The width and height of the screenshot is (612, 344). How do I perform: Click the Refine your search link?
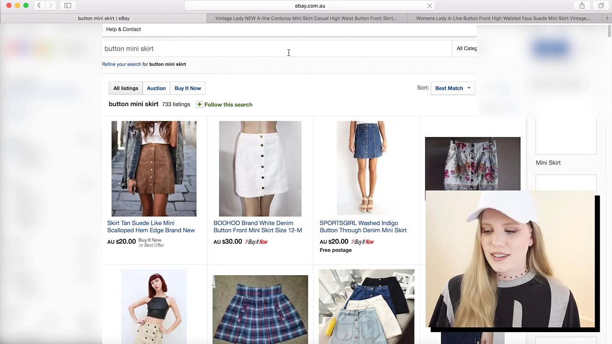tap(121, 64)
